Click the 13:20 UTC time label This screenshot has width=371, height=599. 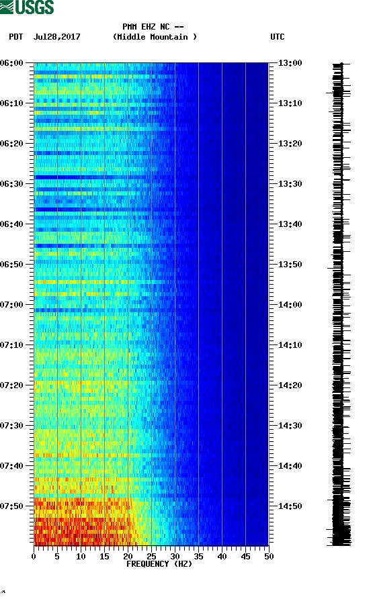[290, 144]
